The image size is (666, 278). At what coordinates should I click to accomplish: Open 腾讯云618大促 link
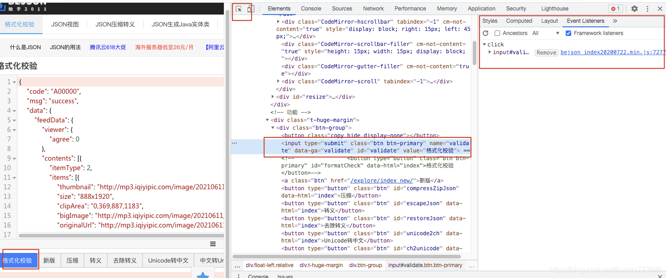[108, 47]
